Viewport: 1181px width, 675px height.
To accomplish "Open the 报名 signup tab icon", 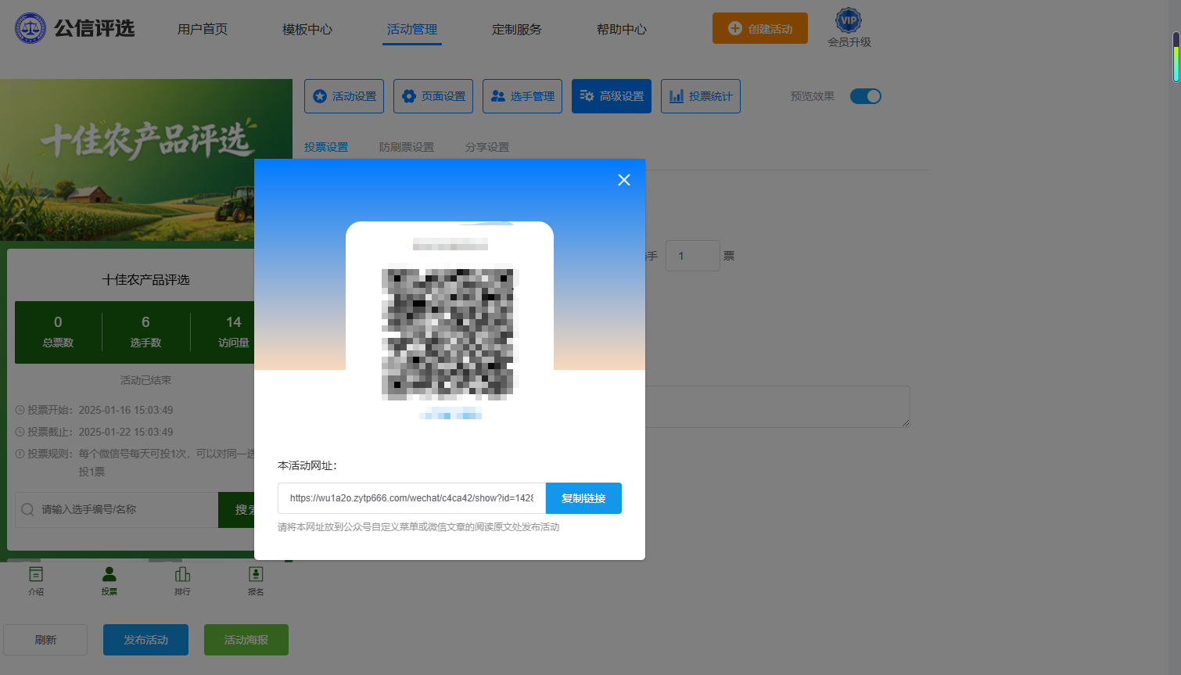I will click(256, 580).
